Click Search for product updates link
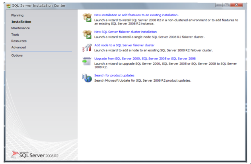The height and width of the screenshot is (164, 251). [x=114, y=75]
